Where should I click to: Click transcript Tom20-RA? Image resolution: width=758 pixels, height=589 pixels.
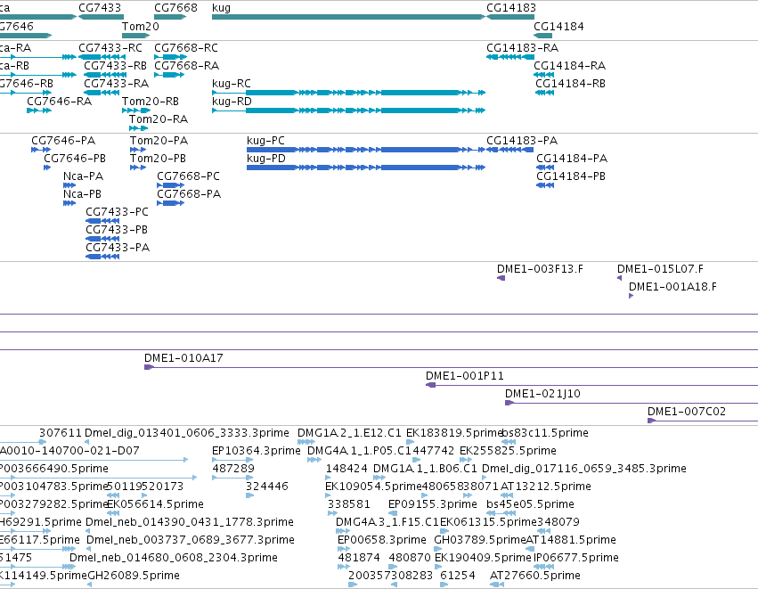point(138,128)
